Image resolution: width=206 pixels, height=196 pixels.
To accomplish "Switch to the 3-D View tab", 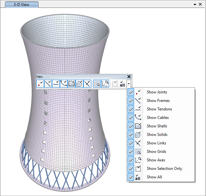I will click(x=22, y=5).
